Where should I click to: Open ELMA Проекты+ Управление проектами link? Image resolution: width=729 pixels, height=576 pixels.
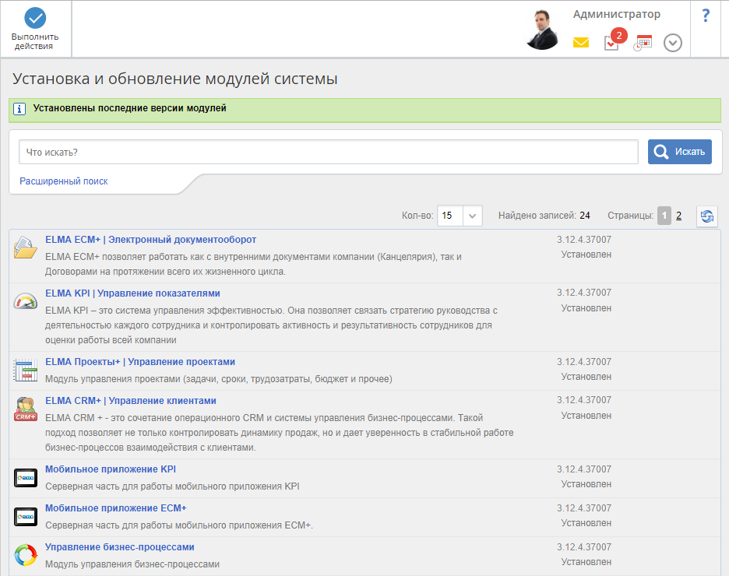point(140,362)
